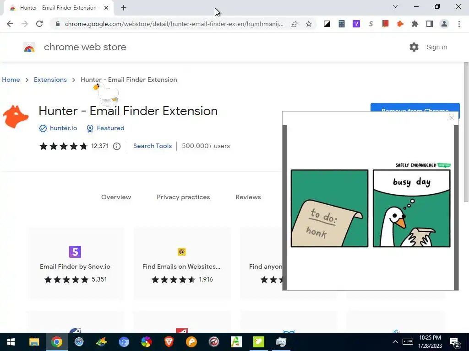Screen dimensions: 469x351
Task: Switch to the Overview tab
Action: [116, 197]
